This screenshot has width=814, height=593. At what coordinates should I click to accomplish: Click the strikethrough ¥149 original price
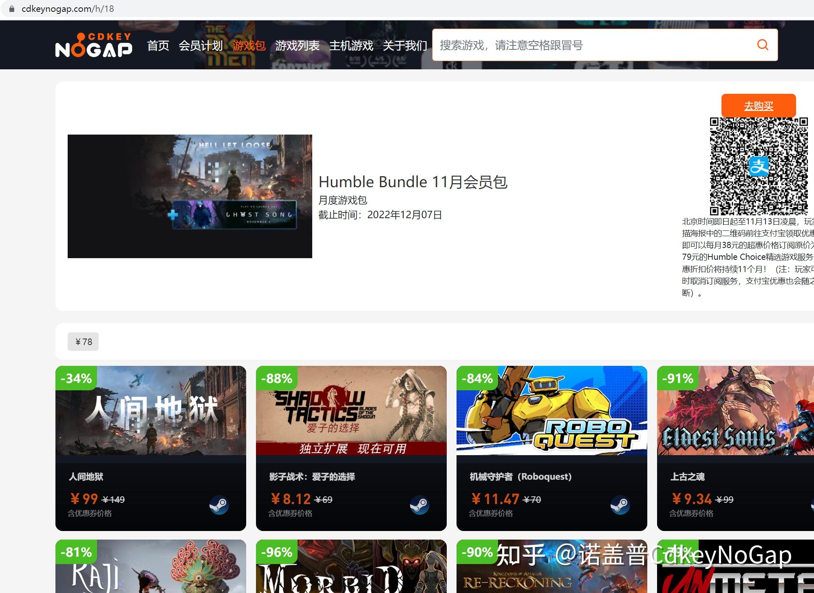coord(113,500)
